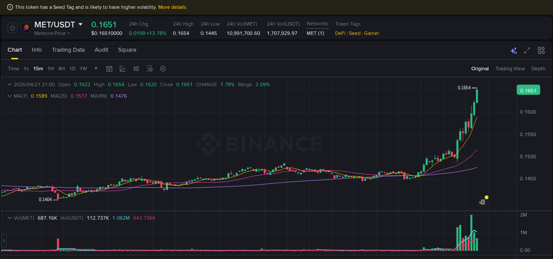Screen dimensions: 553x259
Task: Open indicator display settings icon
Action: pyautogui.click(x=149, y=69)
